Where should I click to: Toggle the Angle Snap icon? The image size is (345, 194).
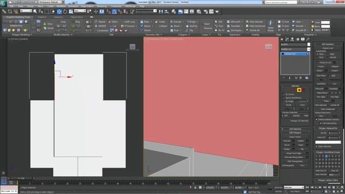pyautogui.click(x=114, y=11)
